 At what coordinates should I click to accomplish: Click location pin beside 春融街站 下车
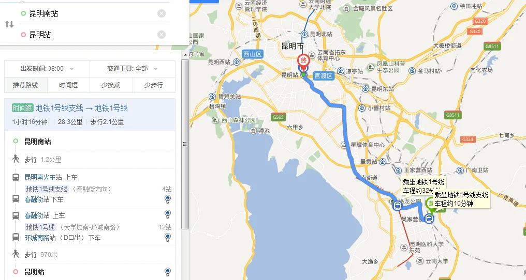click(x=168, y=199)
